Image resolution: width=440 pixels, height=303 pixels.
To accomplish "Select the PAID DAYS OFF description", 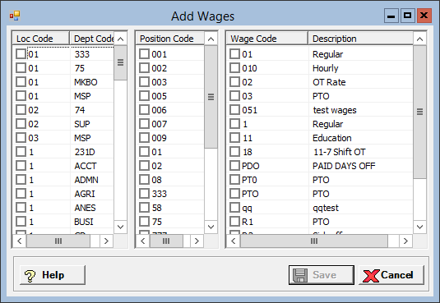I will click(344, 166).
